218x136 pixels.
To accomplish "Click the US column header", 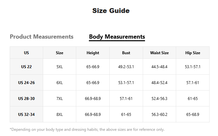I will tap(26, 53).
